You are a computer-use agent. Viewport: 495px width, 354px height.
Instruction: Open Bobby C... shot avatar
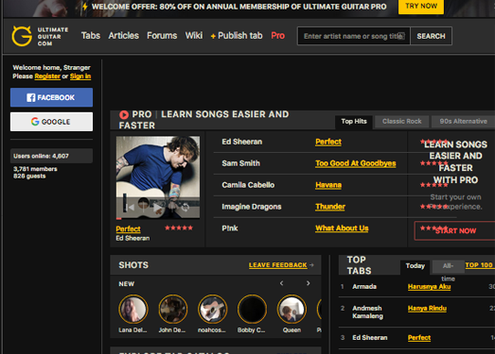252,310
